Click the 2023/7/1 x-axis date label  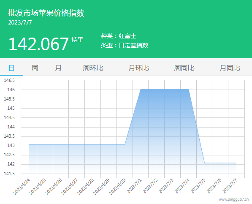(134, 186)
